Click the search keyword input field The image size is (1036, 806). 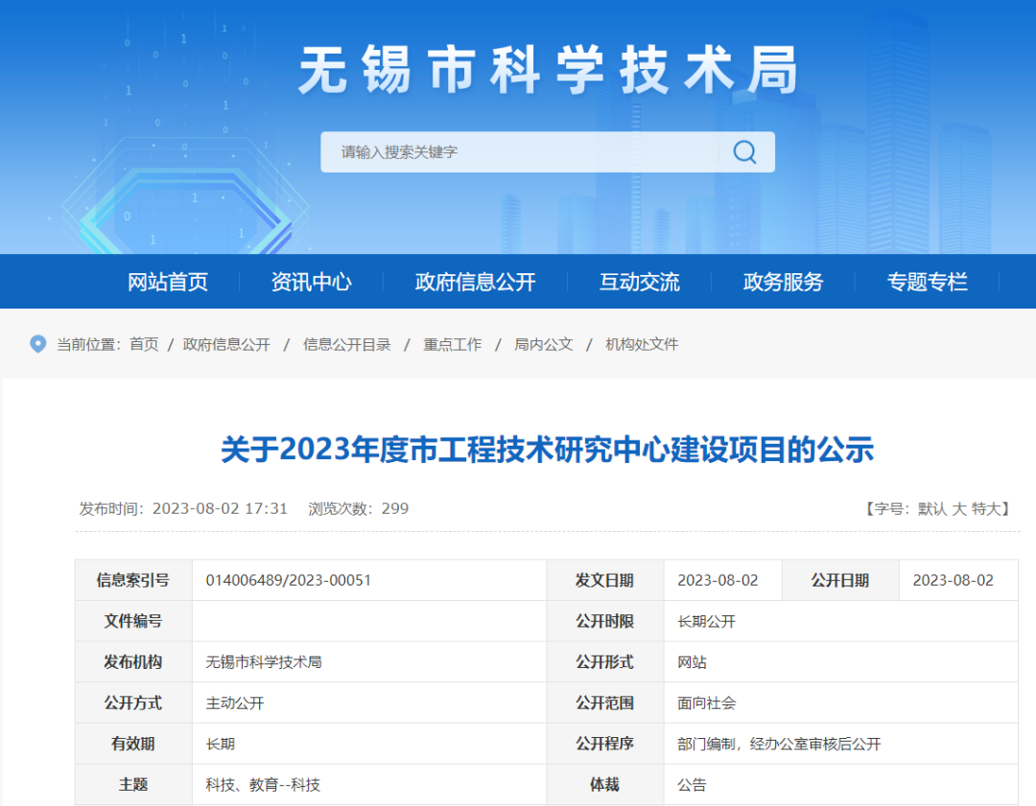[518, 152]
